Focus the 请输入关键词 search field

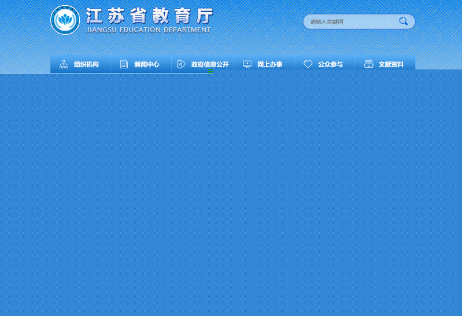tap(350, 22)
